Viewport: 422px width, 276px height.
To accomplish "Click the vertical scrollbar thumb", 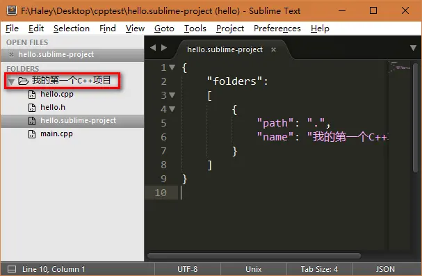I will click(x=416, y=117).
